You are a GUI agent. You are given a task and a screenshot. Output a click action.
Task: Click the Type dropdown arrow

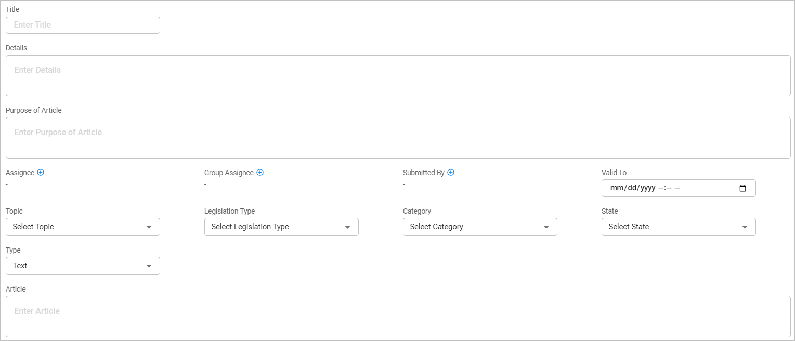coord(149,266)
